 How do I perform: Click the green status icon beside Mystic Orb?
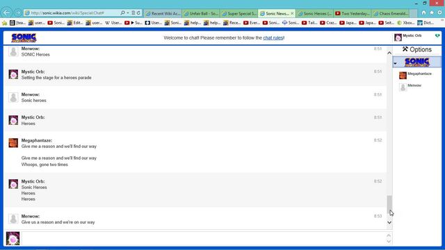437,35
